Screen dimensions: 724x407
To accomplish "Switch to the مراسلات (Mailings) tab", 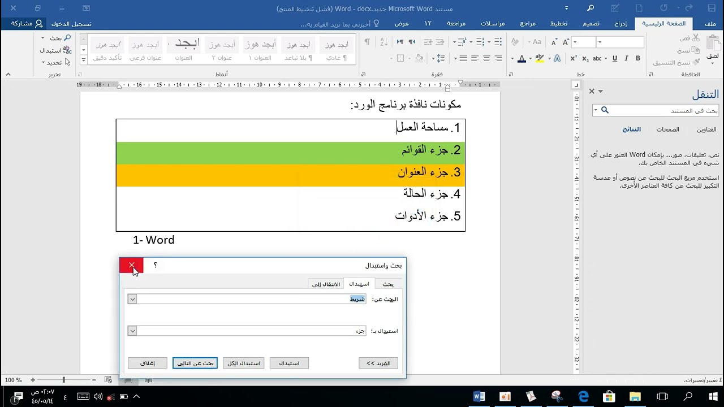I will pos(493,24).
